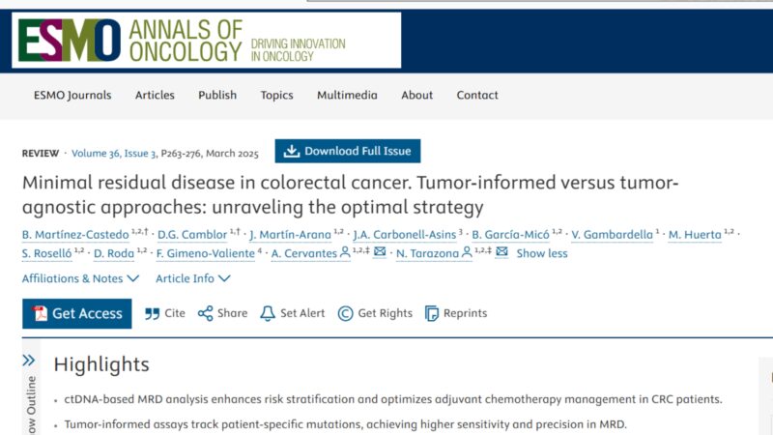Click the Get Rights copyright icon
773x435 pixels.
[x=345, y=313]
